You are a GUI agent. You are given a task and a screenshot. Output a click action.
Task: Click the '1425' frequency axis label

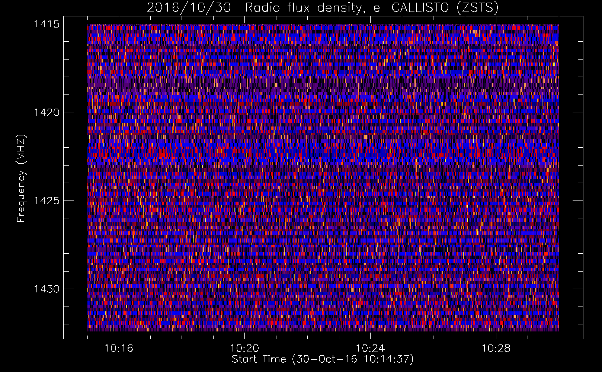(47, 201)
